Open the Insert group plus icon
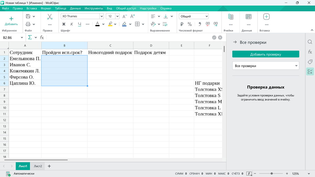Screen dimensions: 315x177 tap(266, 17)
